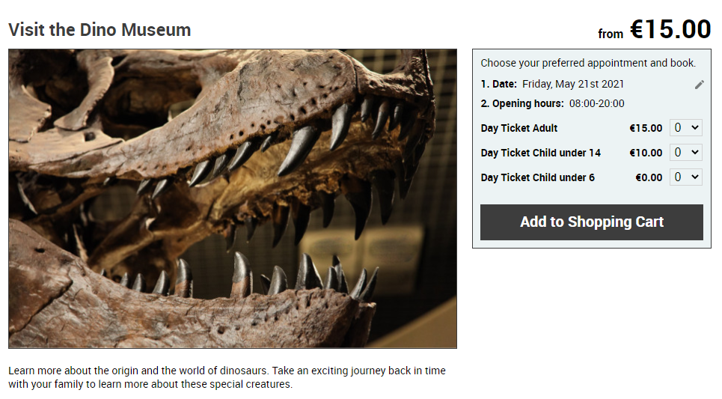Image resolution: width=722 pixels, height=399 pixels.
Task: Click the dinosaur skull photo
Action: coord(233,198)
